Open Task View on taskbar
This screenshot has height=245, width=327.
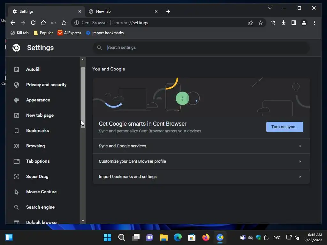tap(135, 237)
